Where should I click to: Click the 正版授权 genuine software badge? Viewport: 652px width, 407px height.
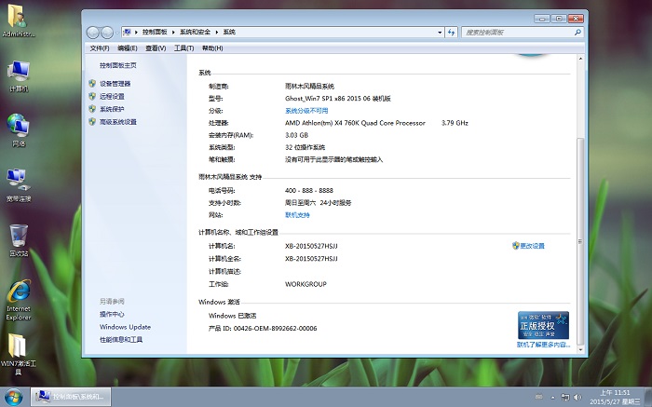tap(542, 326)
